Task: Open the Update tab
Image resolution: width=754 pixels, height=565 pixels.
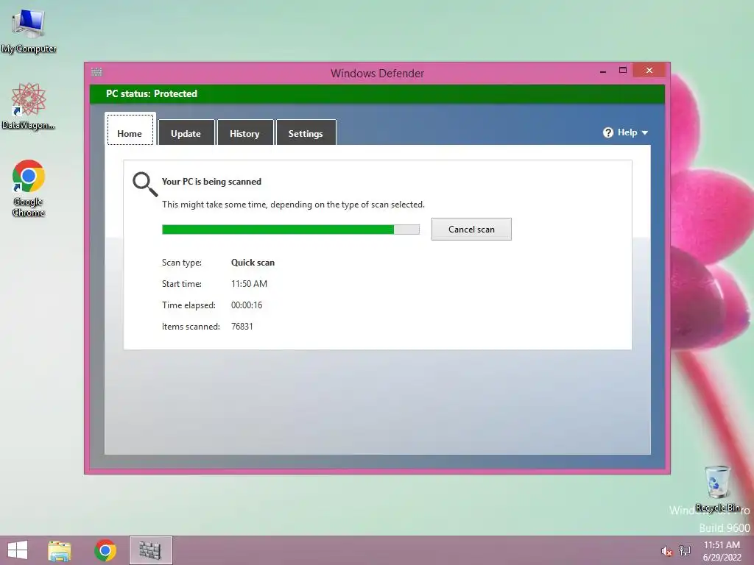Action: point(186,132)
